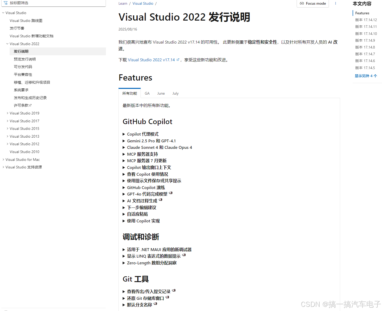Open 平台兼容性 in the sidebar
Image resolution: width=382 pixels, height=311 pixels.
[x=23, y=75]
